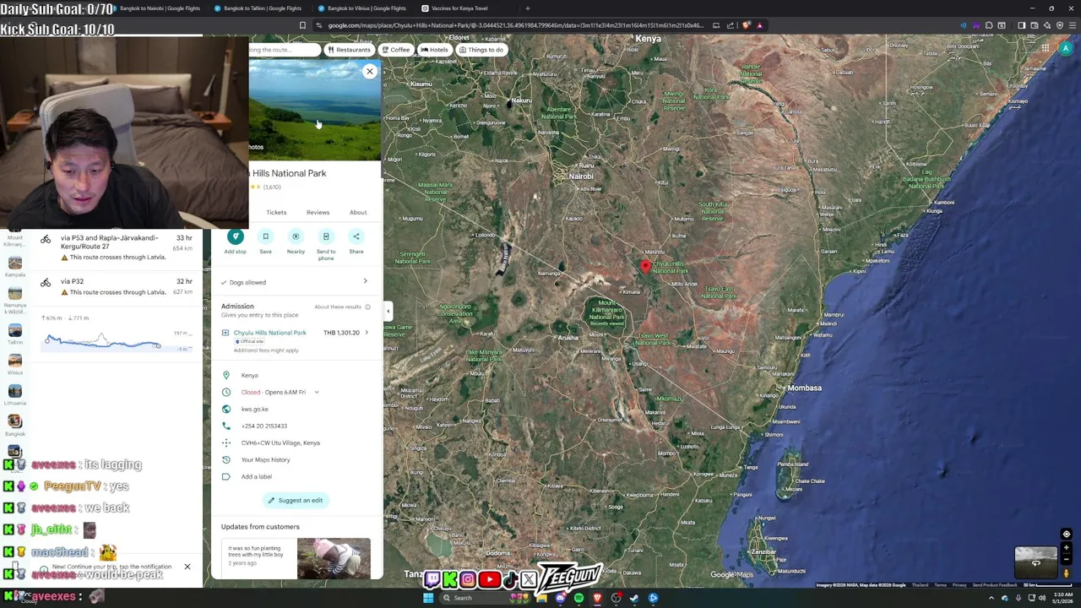
Task: Open Brave browser from the taskbar
Action: click(x=597, y=598)
